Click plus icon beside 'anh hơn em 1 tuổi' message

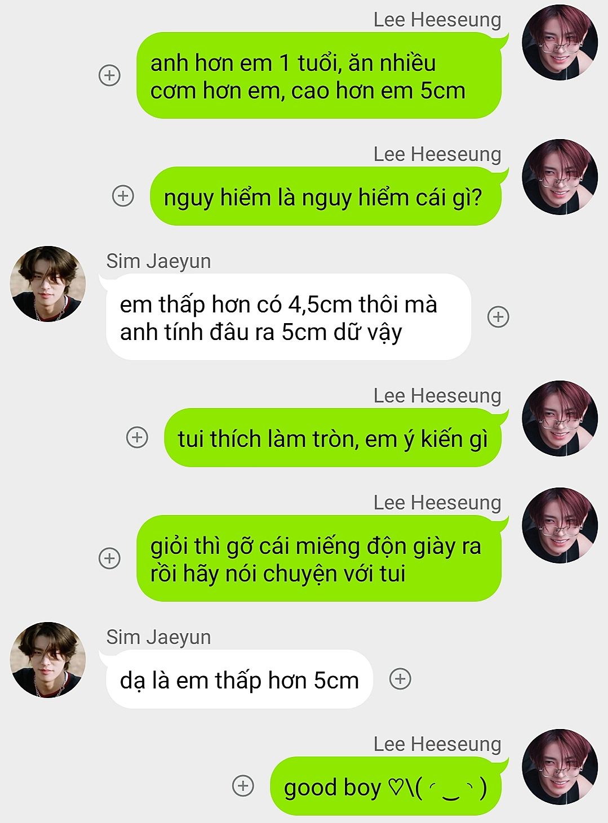click(109, 75)
